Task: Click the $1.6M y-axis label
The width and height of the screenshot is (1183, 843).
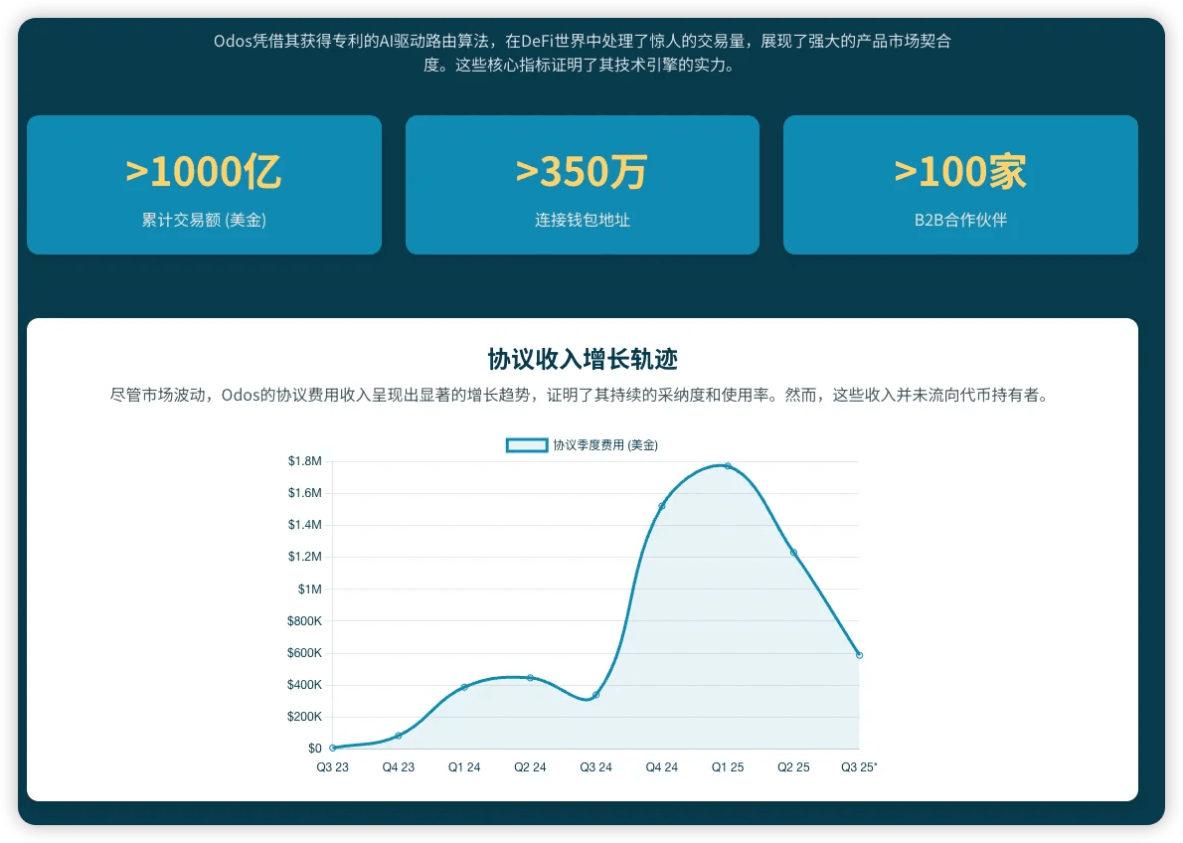Action: 305,493
